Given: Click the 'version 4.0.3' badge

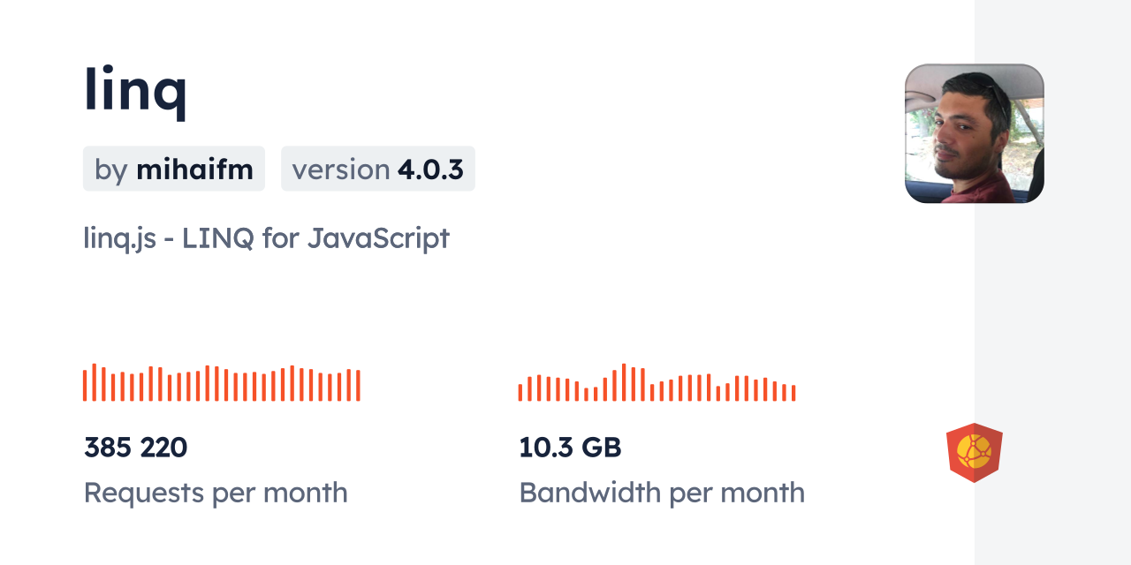Looking at the screenshot, I should (377, 169).
